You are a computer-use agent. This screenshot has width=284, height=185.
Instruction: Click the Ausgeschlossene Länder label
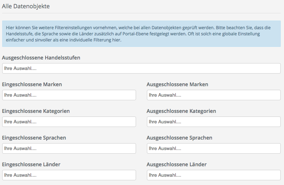click(x=177, y=164)
